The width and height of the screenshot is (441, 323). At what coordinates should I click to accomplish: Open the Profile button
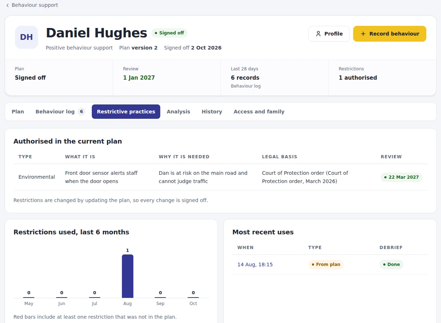(329, 34)
